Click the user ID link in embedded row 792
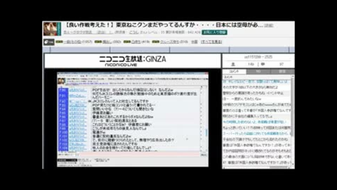Screen dimensions: 337x190 pos(78,101)
